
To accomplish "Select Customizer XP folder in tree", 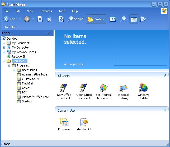I will 31,79.
